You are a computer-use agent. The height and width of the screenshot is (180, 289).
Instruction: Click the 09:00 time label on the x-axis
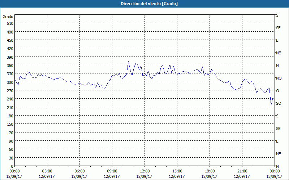112,171
